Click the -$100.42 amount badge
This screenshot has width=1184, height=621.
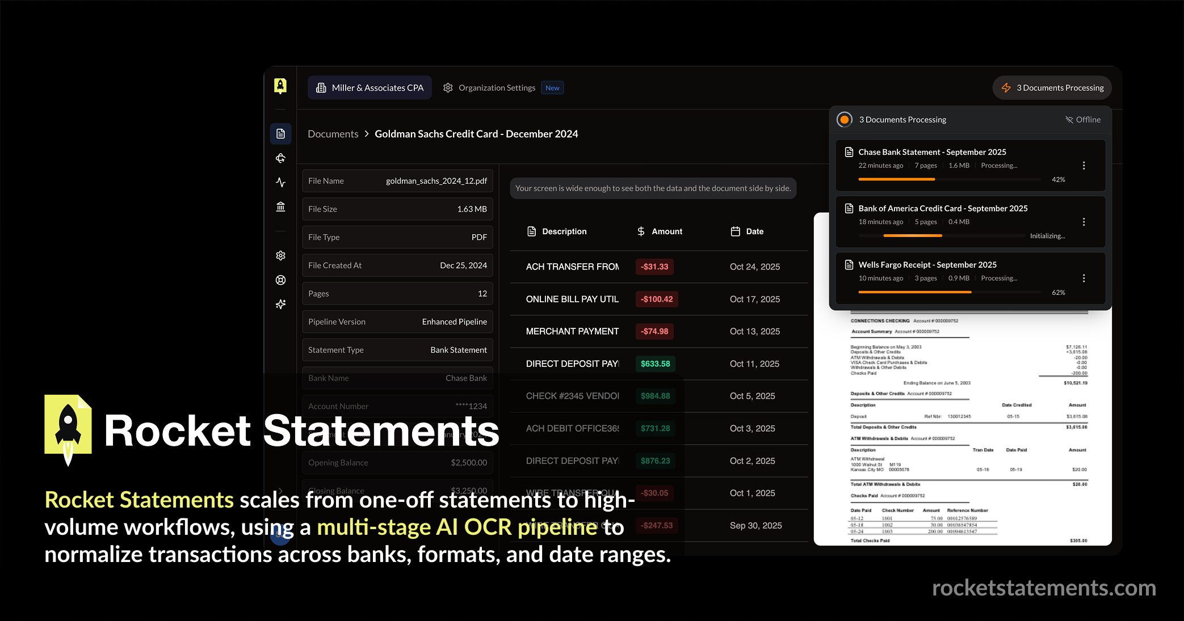coord(657,299)
